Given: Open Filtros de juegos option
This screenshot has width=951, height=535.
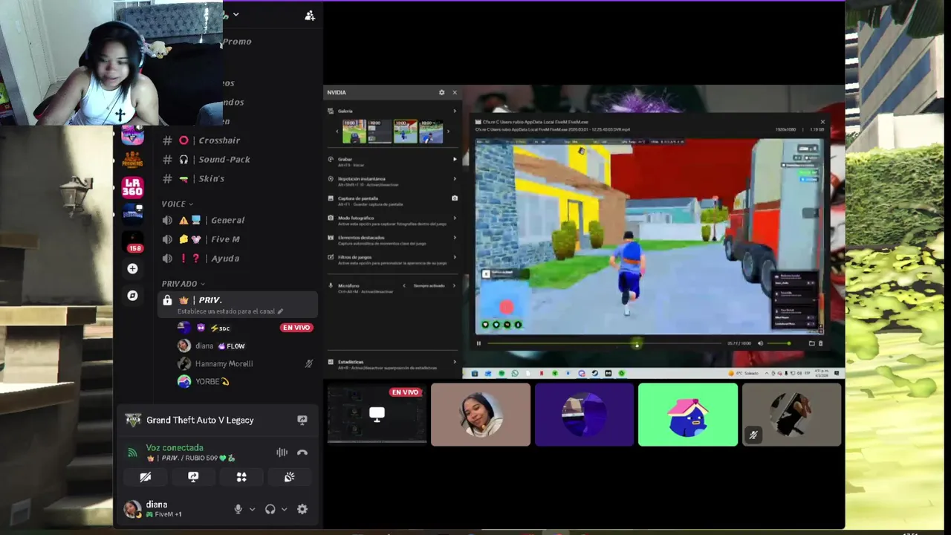Looking at the screenshot, I should [x=392, y=259].
